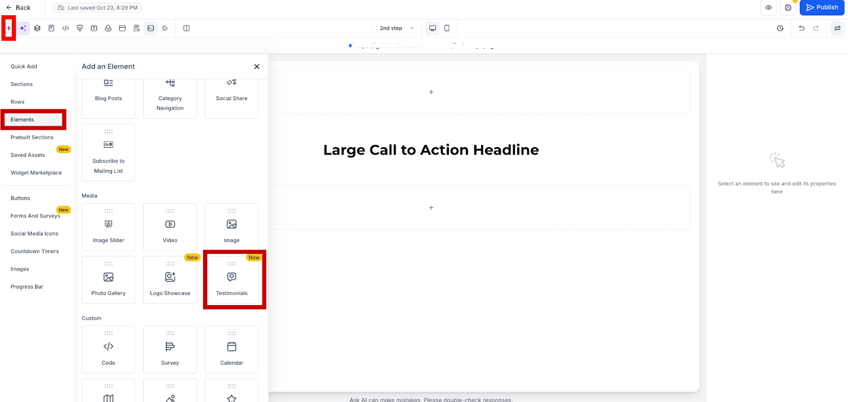Select the Calendar element
The height and width of the screenshot is (402, 848).
tap(232, 350)
